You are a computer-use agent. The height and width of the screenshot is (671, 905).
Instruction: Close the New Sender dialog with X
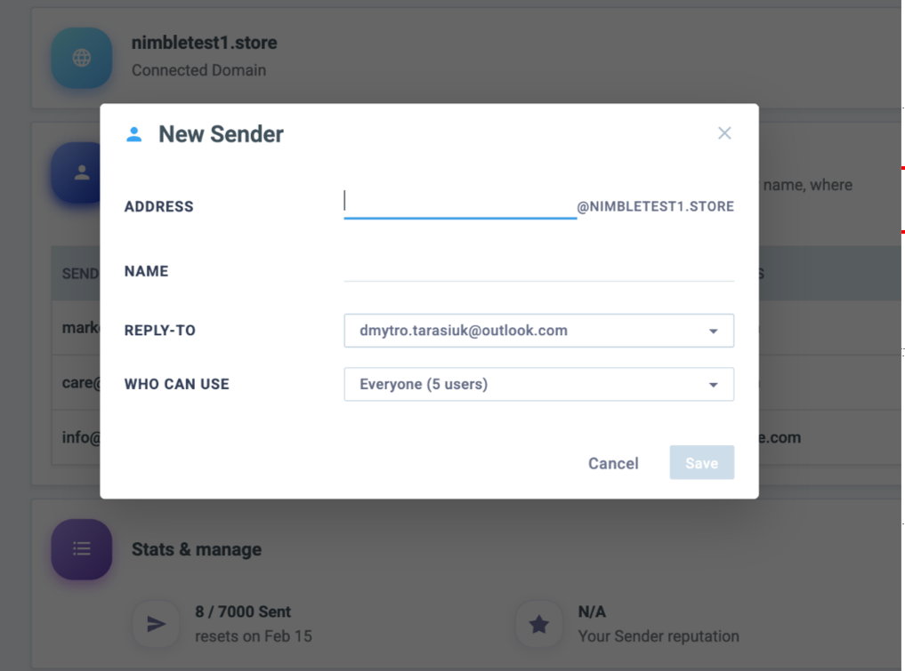click(x=724, y=133)
